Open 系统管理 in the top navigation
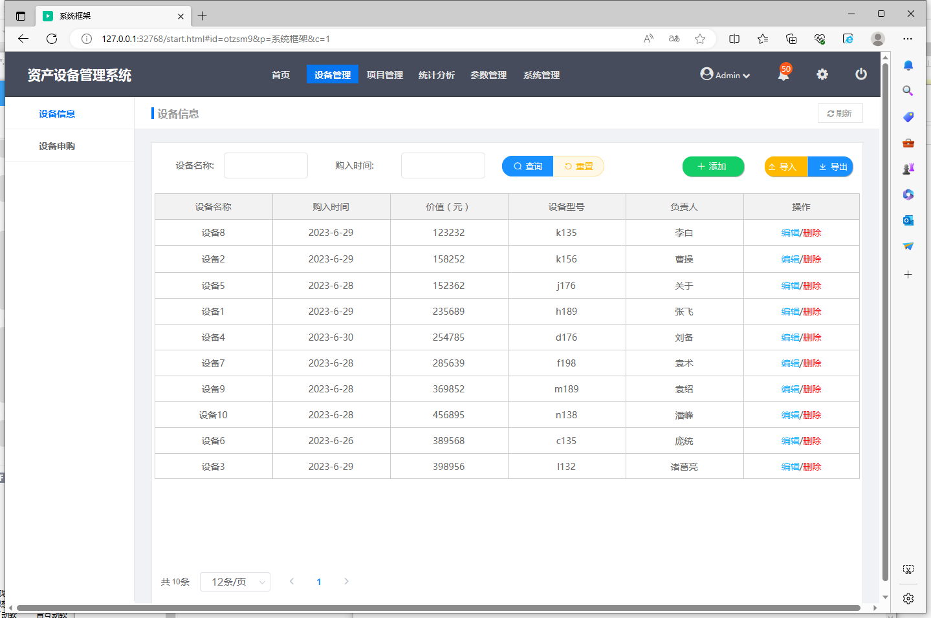The height and width of the screenshot is (618, 931). pyautogui.click(x=542, y=75)
